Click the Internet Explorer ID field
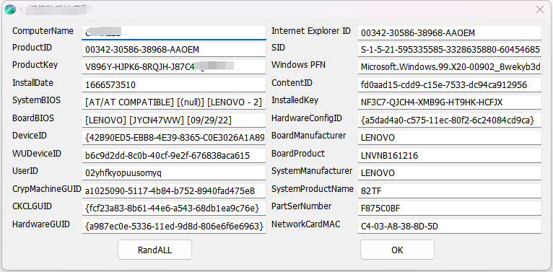Viewport: 553px width, 272px height. [x=449, y=32]
